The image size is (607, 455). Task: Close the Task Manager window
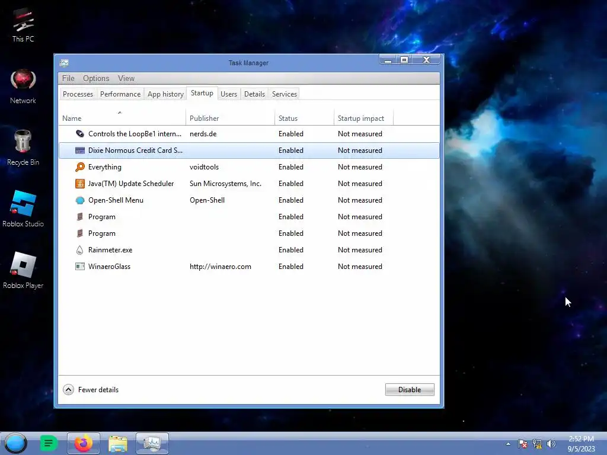tap(427, 60)
